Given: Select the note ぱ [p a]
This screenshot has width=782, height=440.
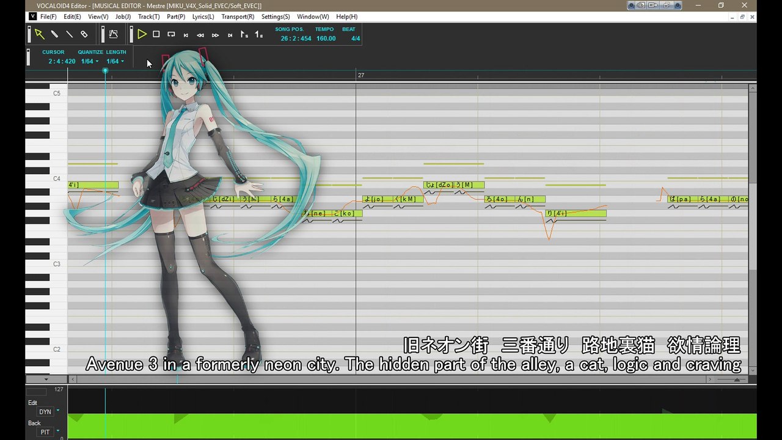Looking at the screenshot, I should point(682,199).
